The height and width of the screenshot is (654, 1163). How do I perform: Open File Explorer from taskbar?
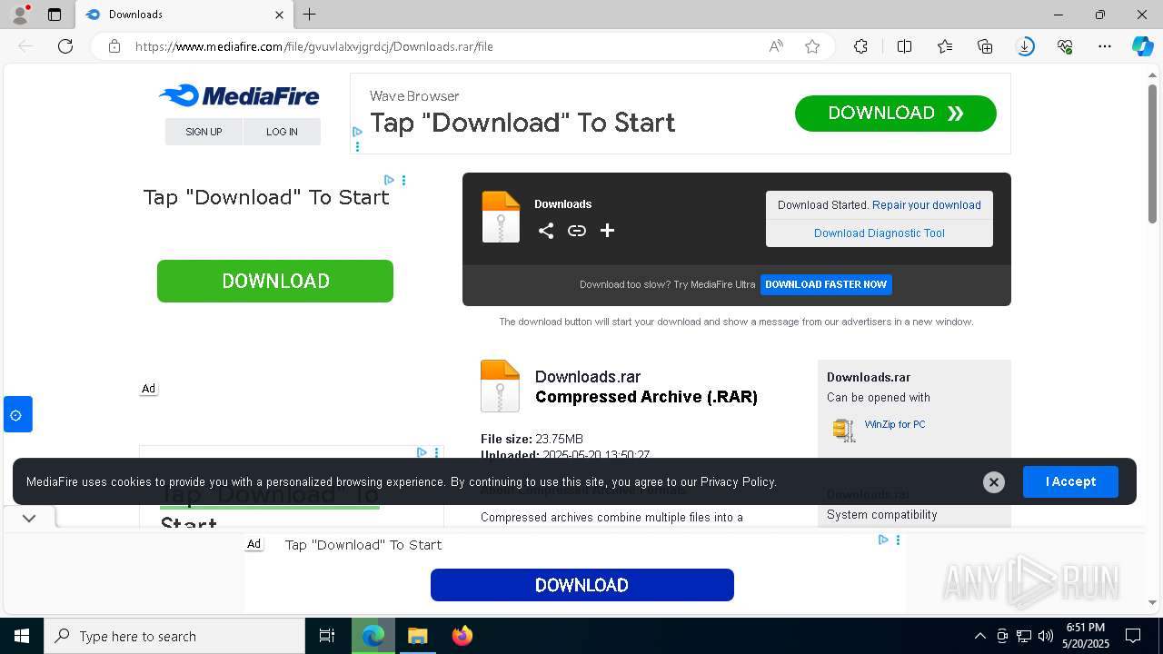417,636
